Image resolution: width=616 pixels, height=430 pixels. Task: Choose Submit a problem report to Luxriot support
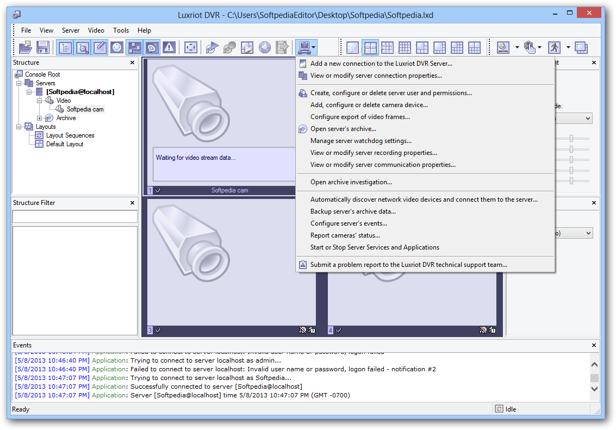[x=425, y=265]
